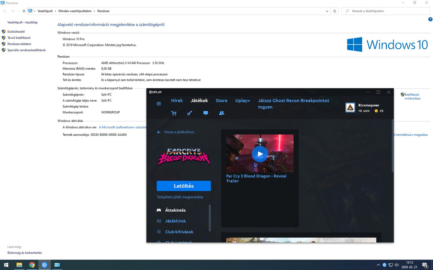This screenshot has height=270, width=433.
Task: Click the Uplay logo in title bar
Action: 155,92
